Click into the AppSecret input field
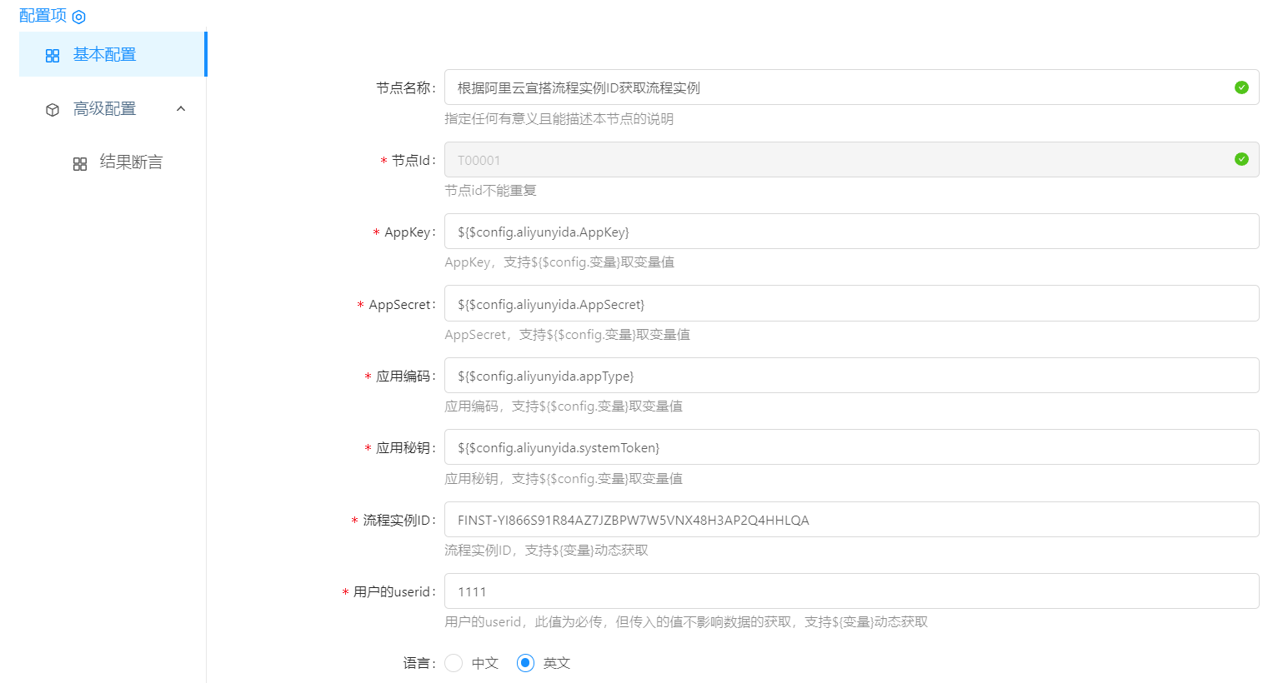Screen dimensions: 1278x683 point(850,304)
